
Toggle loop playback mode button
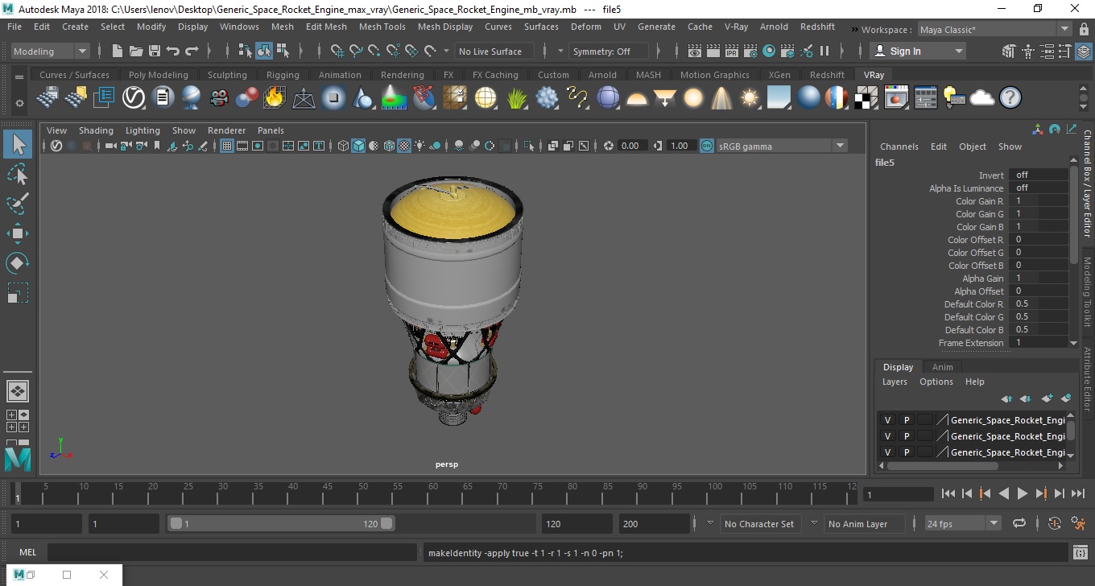point(1019,523)
